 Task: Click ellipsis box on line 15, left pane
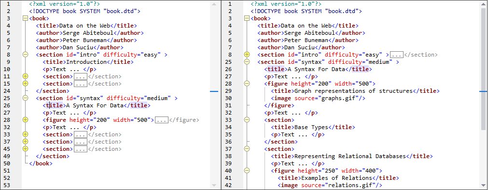(81, 84)
